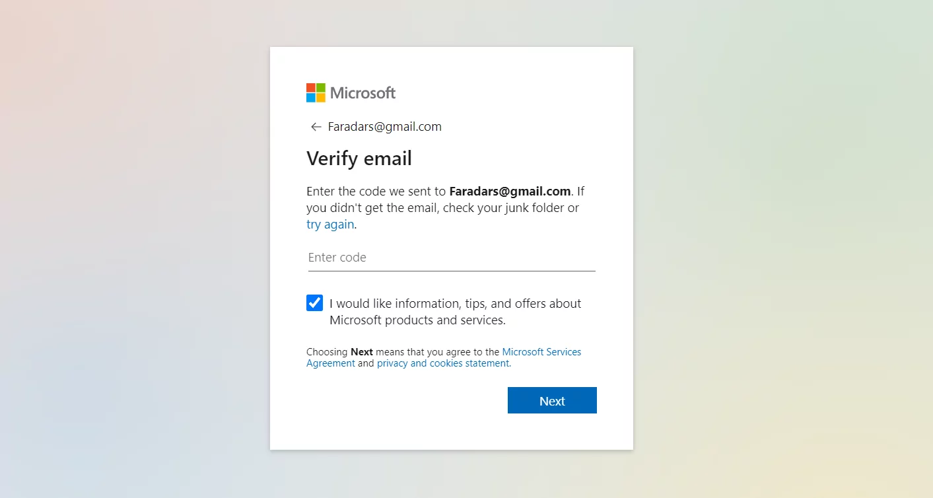Image resolution: width=933 pixels, height=498 pixels.
Task: Open the privacy and cookies statement link
Action: [x=443, y=363]
